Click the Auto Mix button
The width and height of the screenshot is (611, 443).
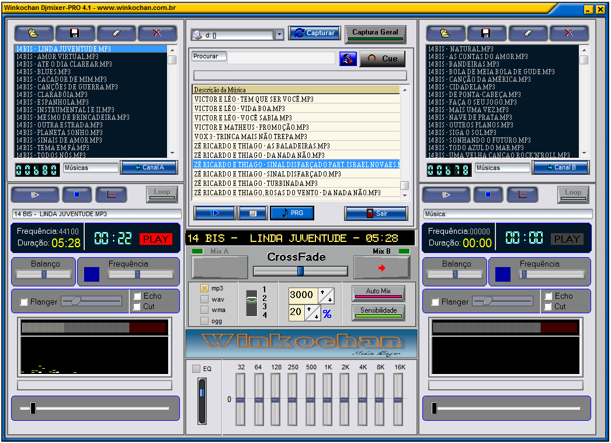click(x=378, y=293)
